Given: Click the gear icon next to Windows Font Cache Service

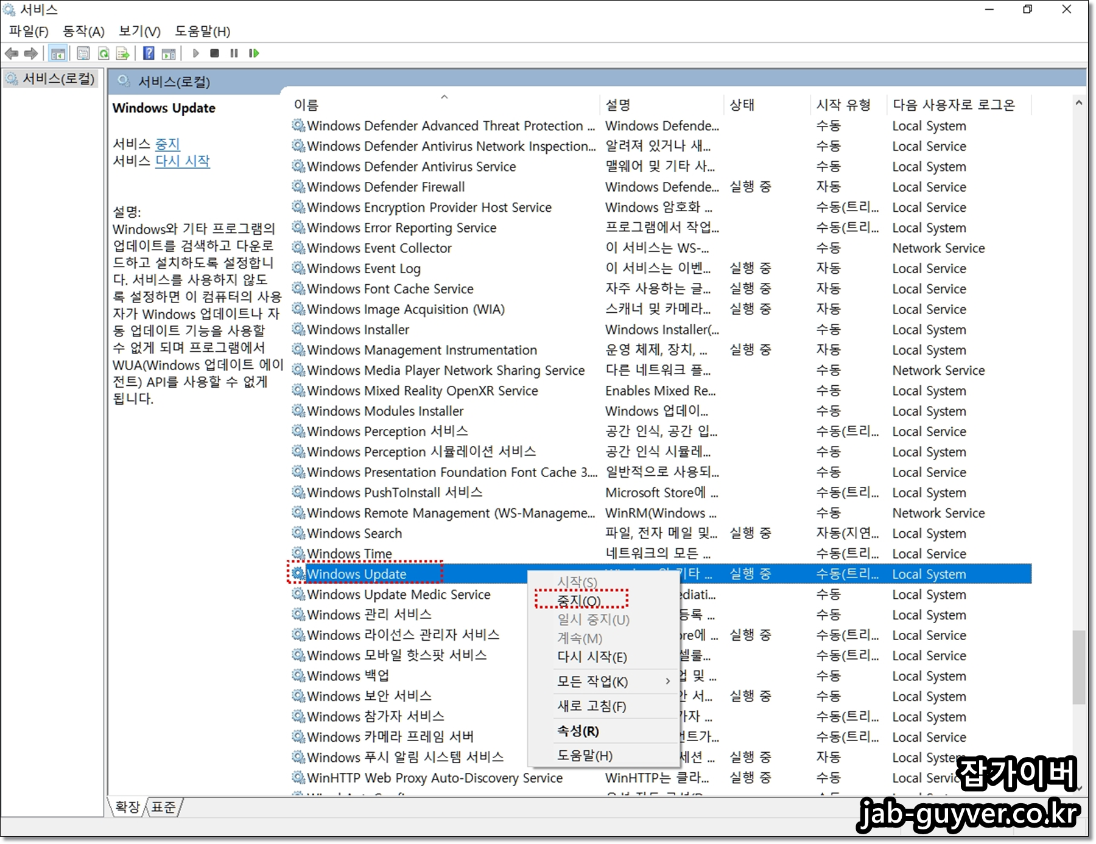Looking at the screenshot, I should point(298,288).
